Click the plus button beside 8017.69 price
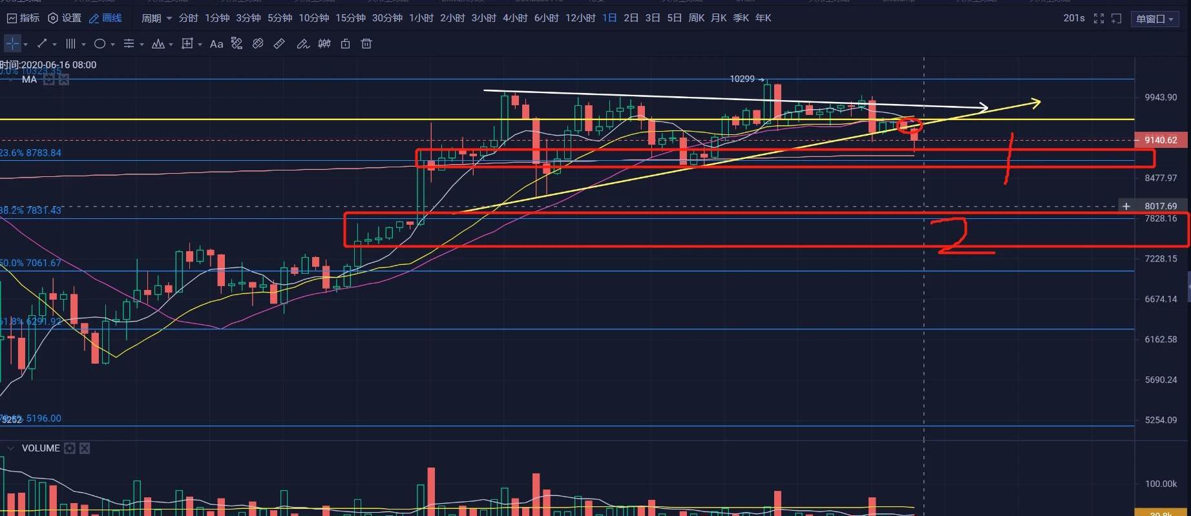The width and height of the screenshot is (1191, 516). coord(1126,206)
